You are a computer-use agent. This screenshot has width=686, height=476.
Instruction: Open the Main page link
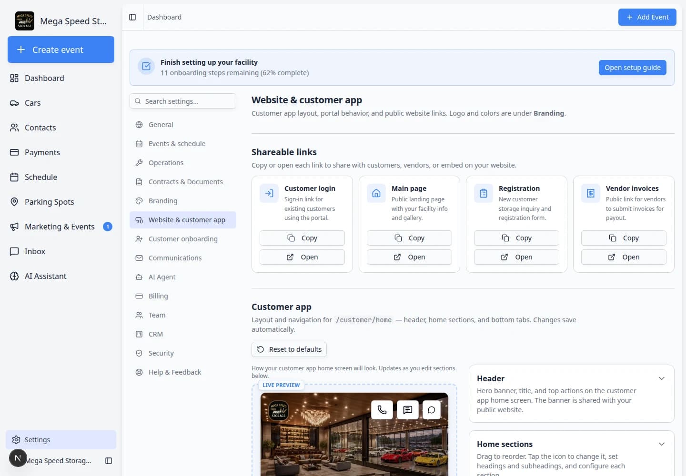click(409, 257)
